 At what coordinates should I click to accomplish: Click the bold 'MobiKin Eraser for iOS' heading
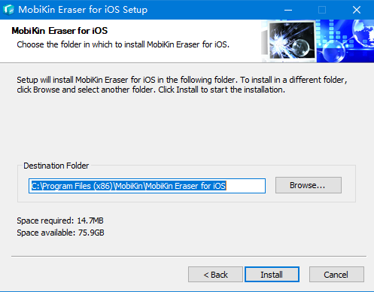59,31
